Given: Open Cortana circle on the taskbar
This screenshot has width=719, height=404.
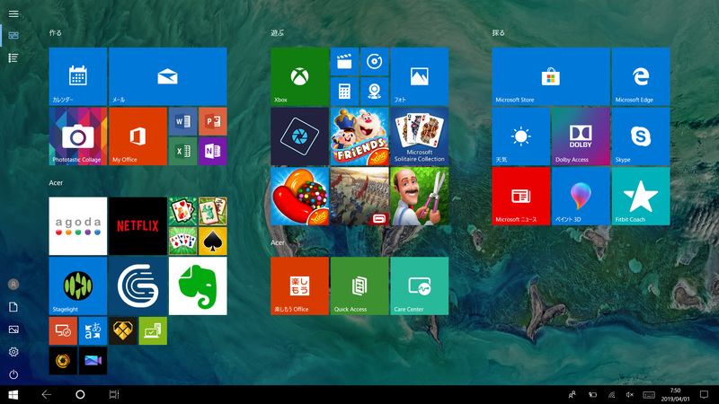Looking at the screenshot, I should click(80, 394).
